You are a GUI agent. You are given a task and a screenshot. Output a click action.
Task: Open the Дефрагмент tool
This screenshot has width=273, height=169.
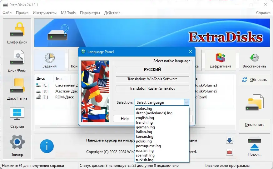click(221, 60)
